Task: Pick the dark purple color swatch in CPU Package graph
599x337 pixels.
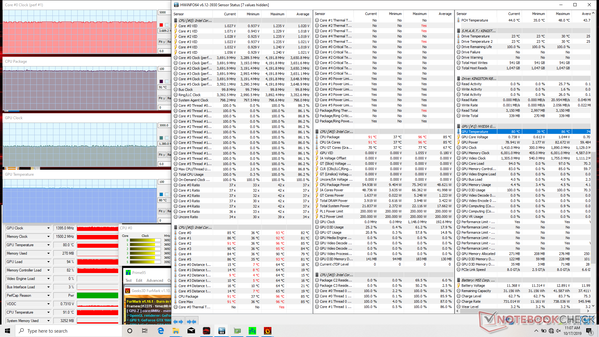Action: click(x=161, y=81)
